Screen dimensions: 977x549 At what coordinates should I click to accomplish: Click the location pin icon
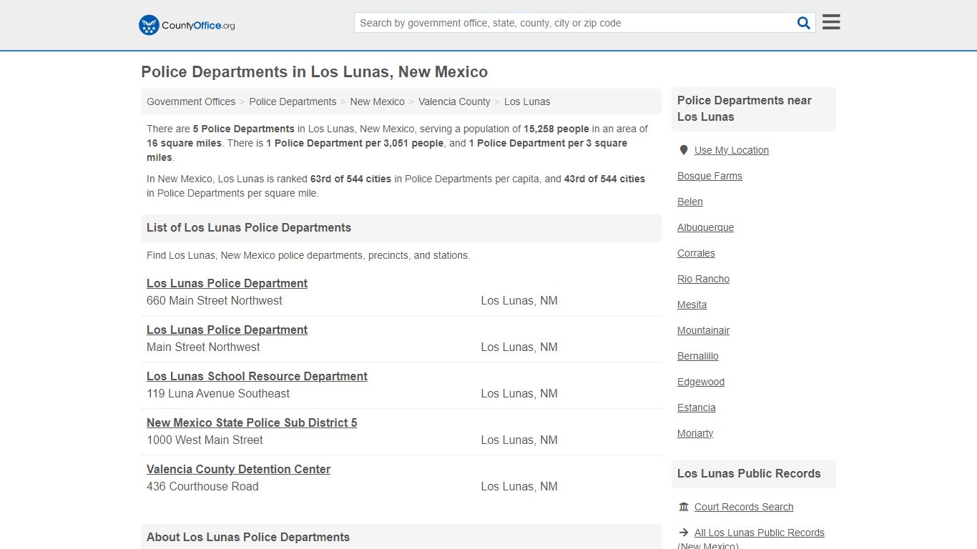(x=684, y=150)
